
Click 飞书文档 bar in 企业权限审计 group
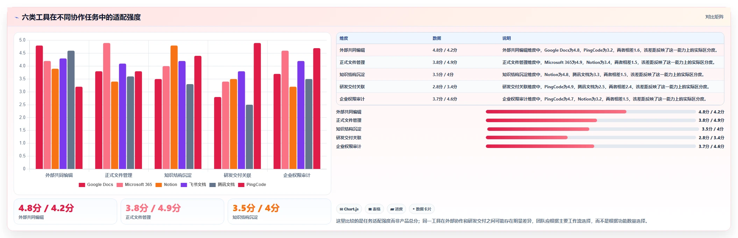pyautogui.click(x=301, y=115)
